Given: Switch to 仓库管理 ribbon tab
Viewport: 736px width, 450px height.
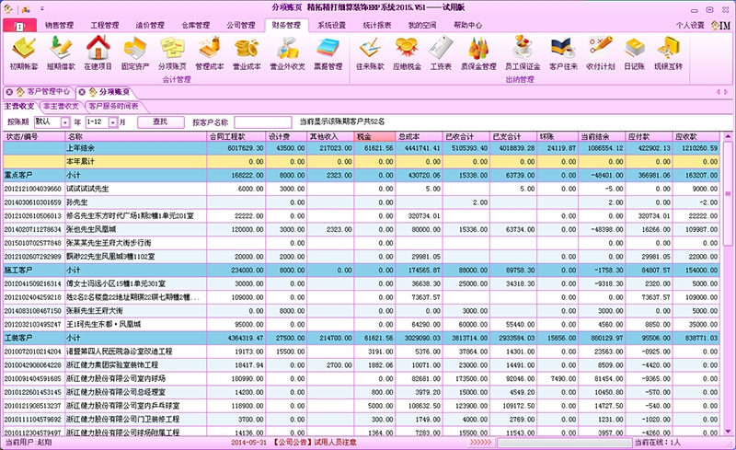Looking at the screenshot, I should 195,26.
